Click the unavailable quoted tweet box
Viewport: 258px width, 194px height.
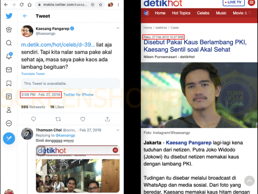coord(70,83)
